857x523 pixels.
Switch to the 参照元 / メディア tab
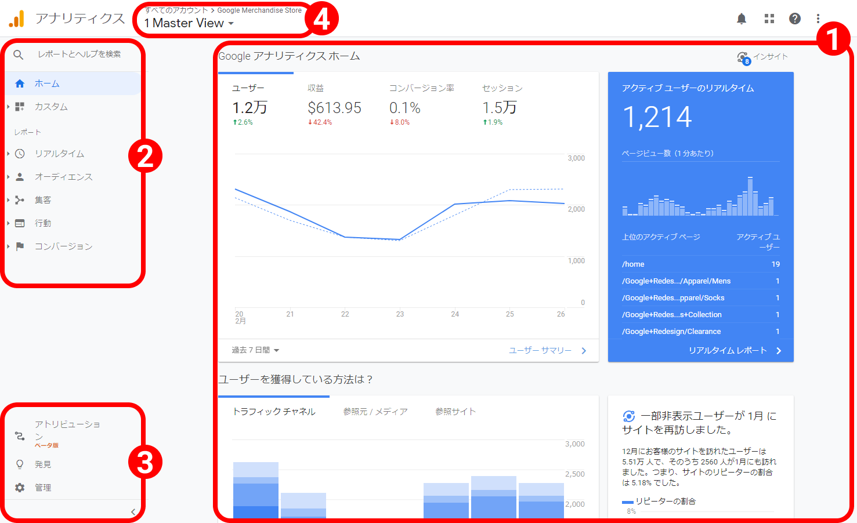[x=375, y=412]
